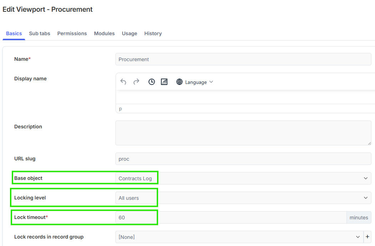375x246 pixels.
Task: Click the chart-style icon in editor toolbar
Action: (x=164, y=82)
